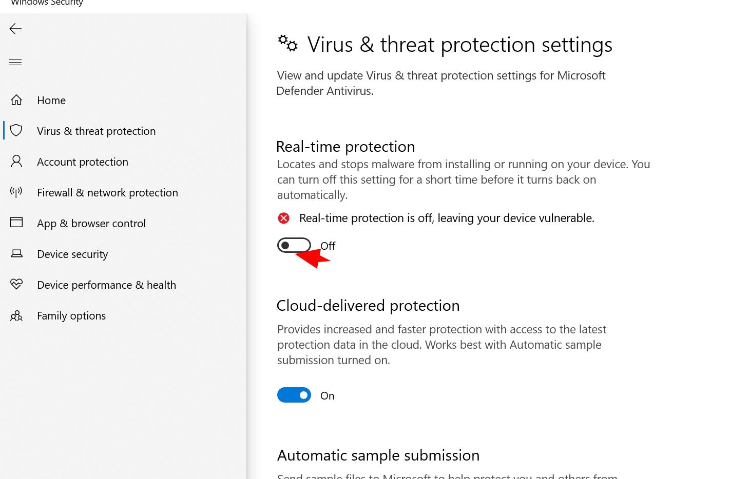The image size is (749, 479).
Task: Click the Cloud-delivered protection On slider
Action: [294, 395]
